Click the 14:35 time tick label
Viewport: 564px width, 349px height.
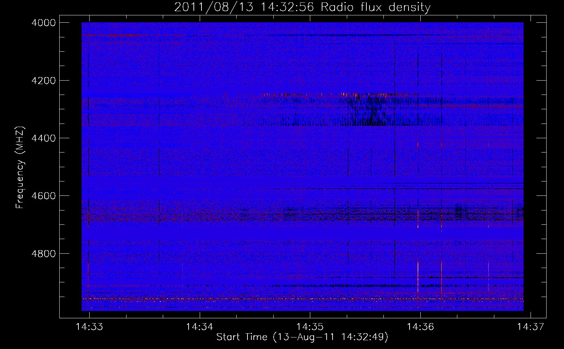tap(310, 327)
